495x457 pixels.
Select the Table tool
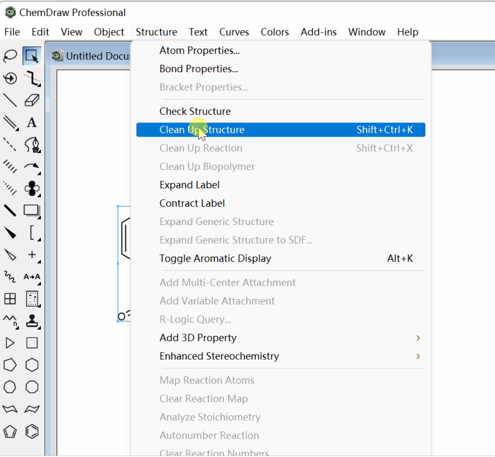click(x=10, y=298)
